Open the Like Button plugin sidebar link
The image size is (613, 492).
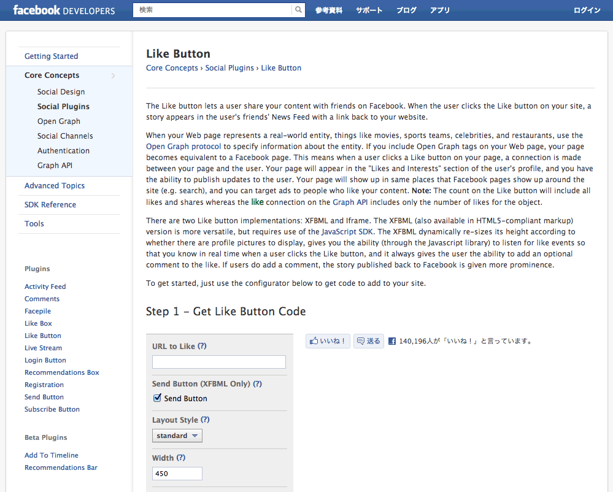click(x=42, y=336)
